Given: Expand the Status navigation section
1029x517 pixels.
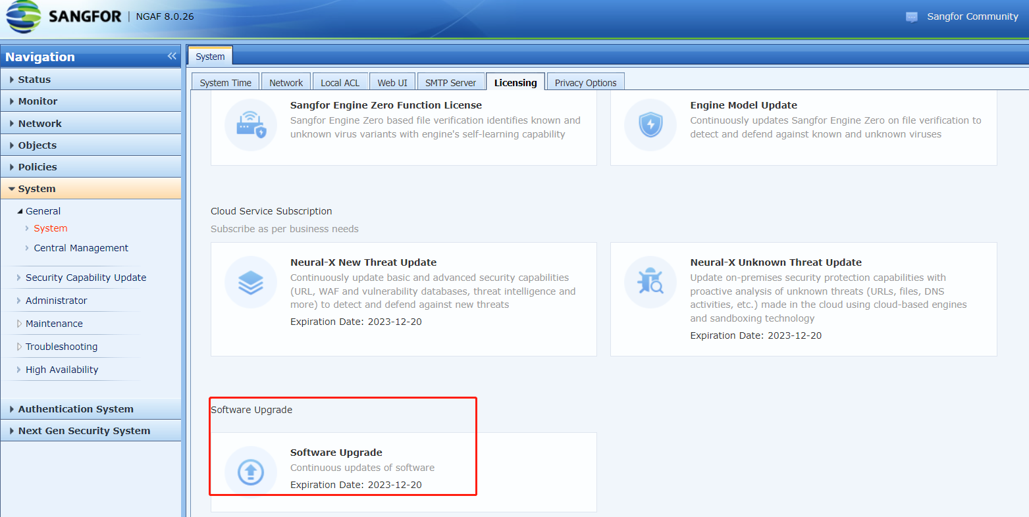Looking at the screenshot, I should (34, 80).
